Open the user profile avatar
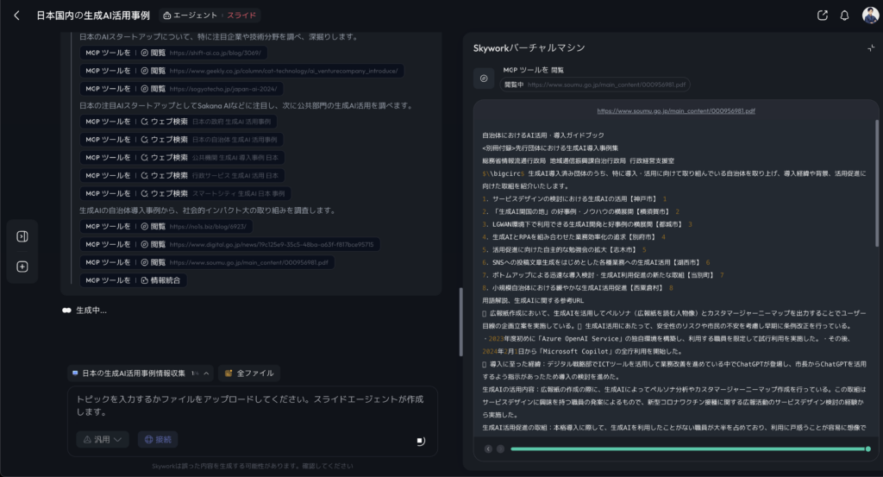The image size is (883, 477). tap(869, 16)
